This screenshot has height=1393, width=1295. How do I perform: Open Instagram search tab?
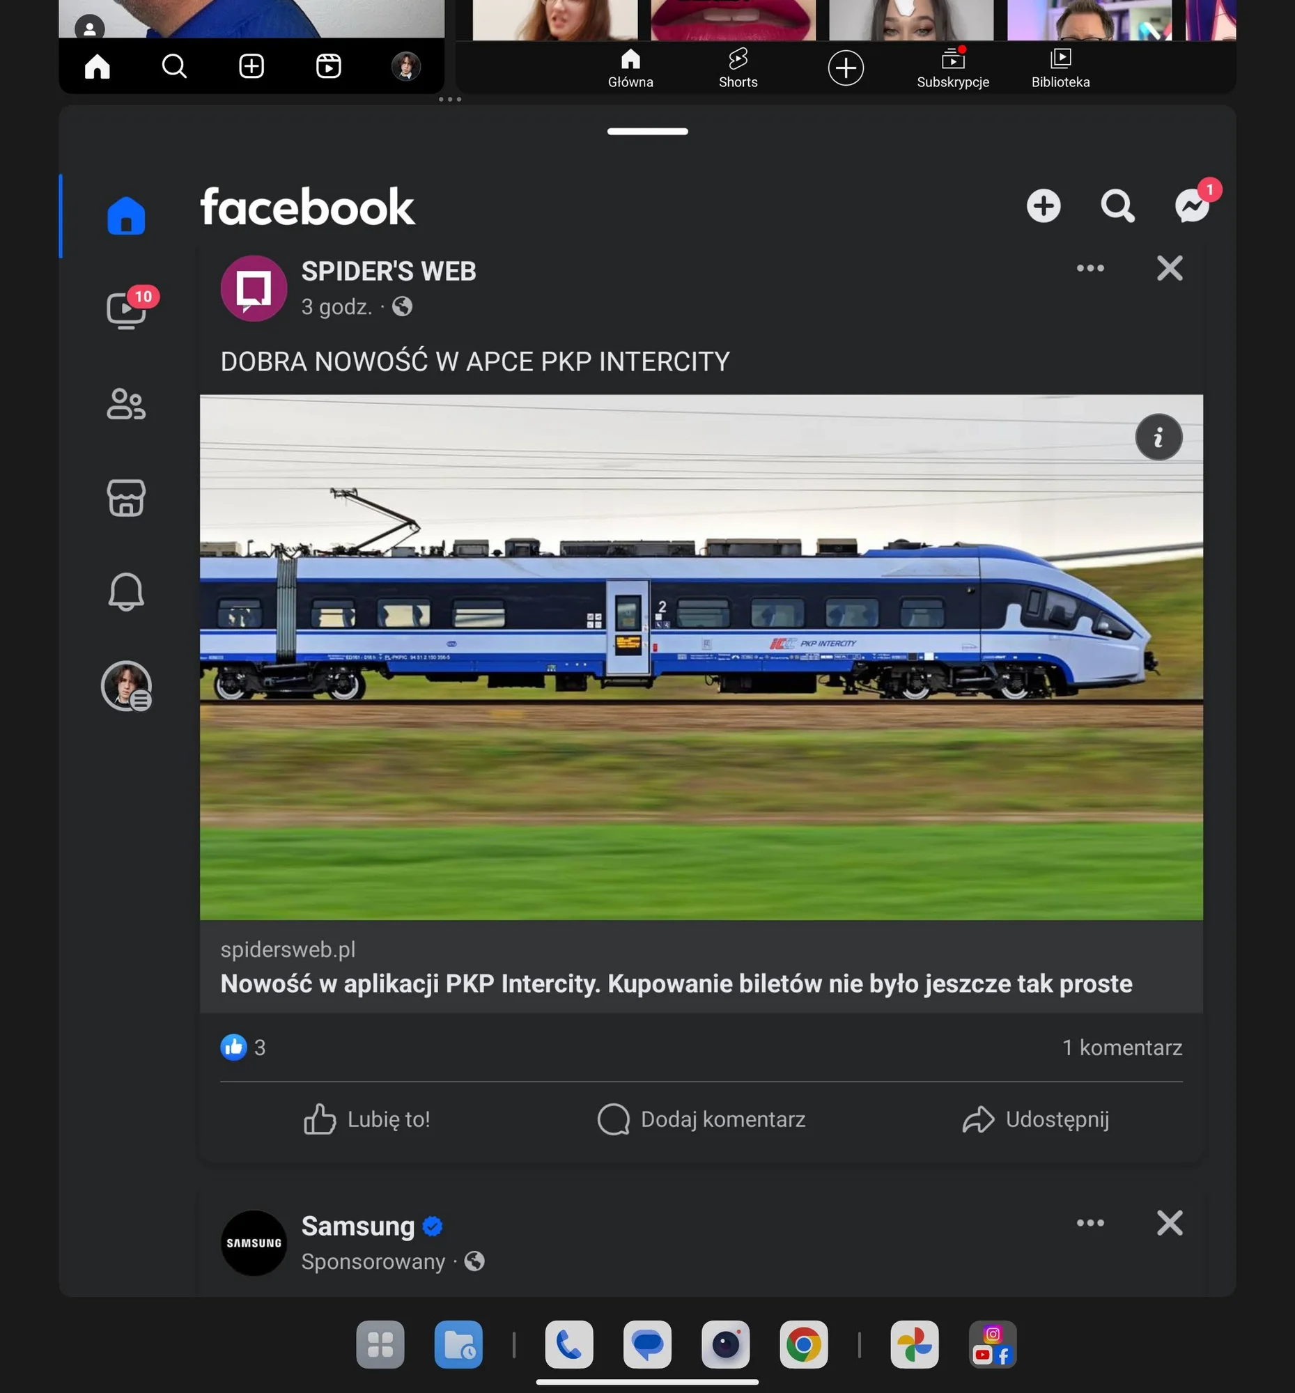174,67
